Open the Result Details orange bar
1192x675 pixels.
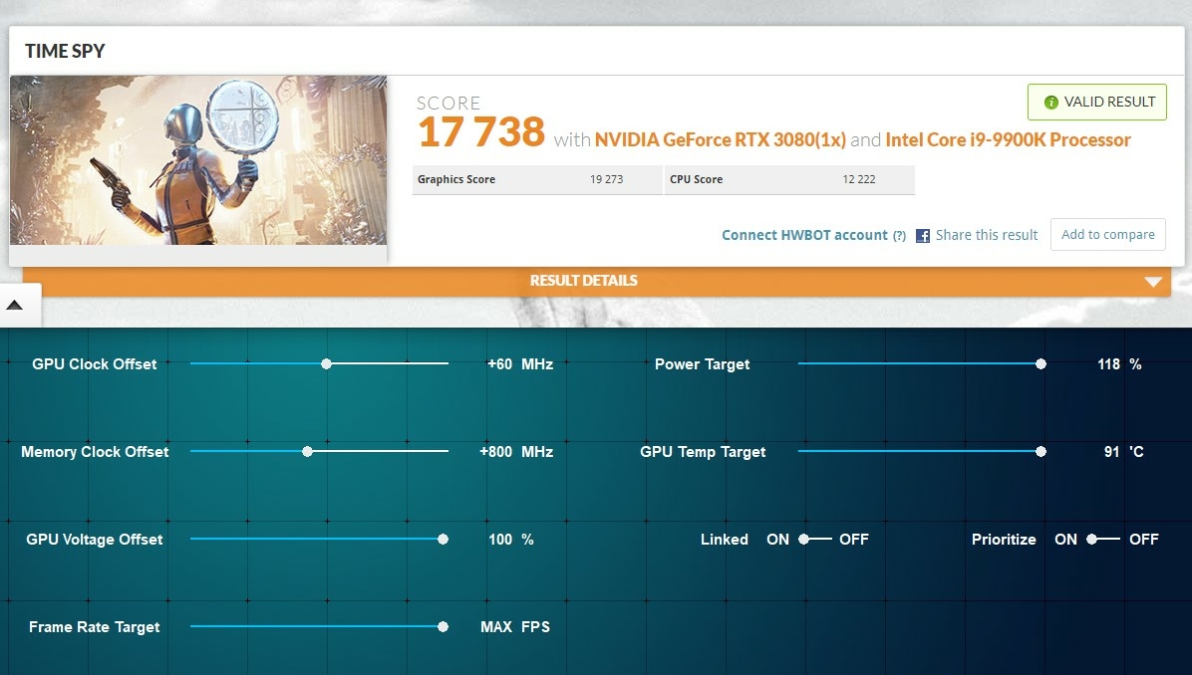597,281
